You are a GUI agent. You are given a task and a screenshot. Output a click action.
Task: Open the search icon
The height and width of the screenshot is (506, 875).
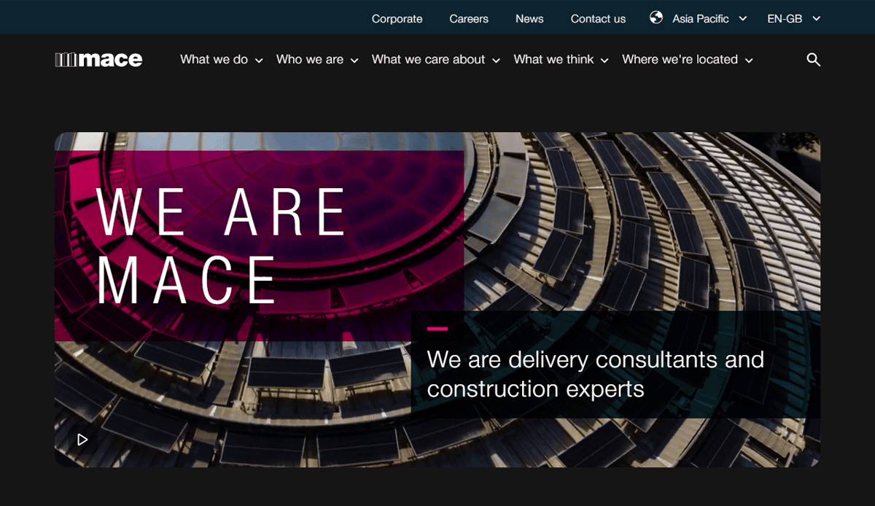tap(813, 60)
